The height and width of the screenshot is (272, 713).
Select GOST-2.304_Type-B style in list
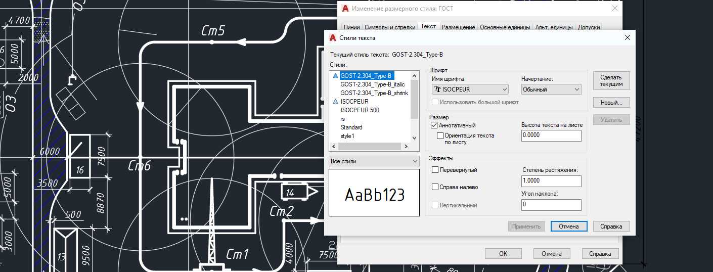pos(367,76)
